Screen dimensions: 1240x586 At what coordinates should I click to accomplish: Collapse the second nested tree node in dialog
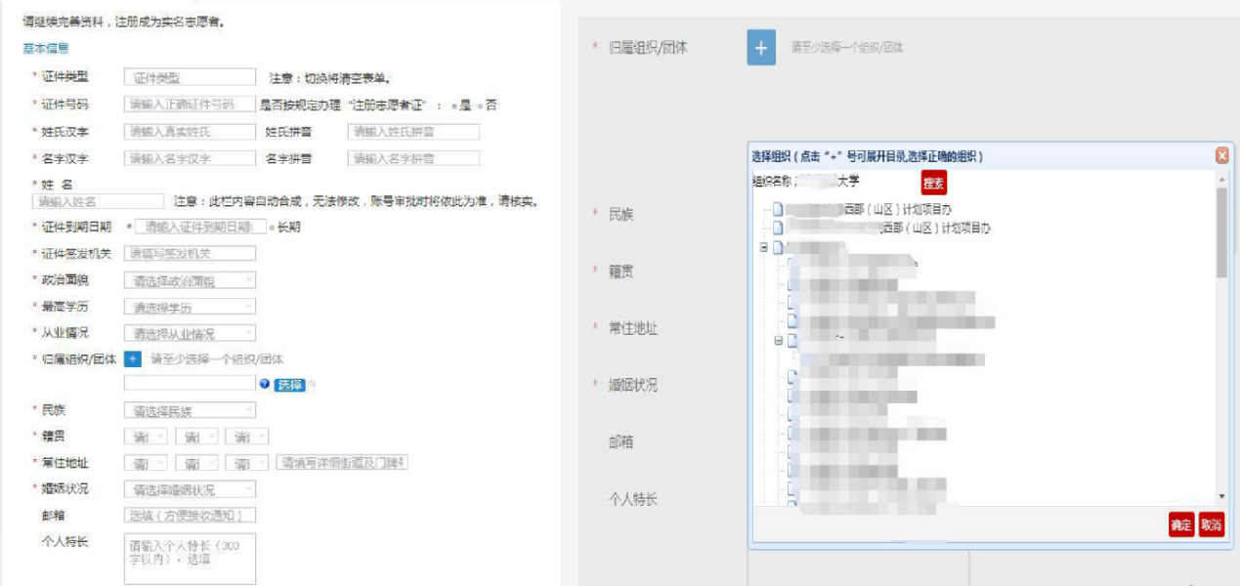tap(779, 341)
